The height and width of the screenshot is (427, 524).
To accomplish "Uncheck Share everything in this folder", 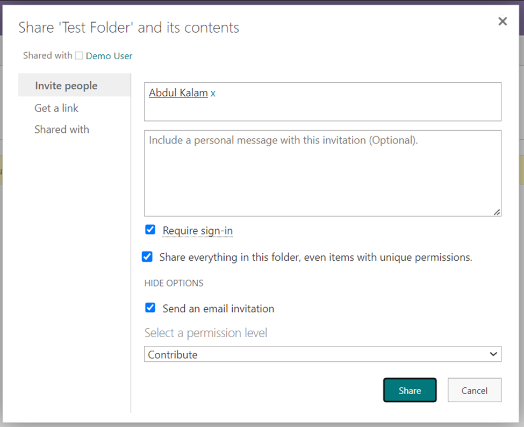I will (x=147, y=257).
